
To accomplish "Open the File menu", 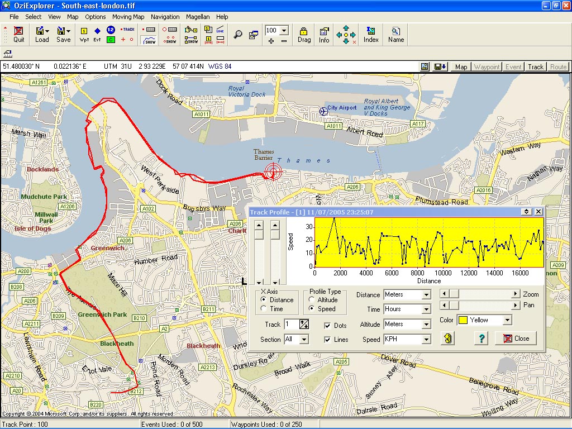I will pos(14,17).
